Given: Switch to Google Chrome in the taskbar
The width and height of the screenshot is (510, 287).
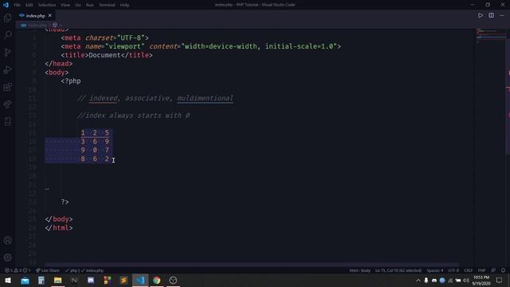Looking at the screenshot, I should [156, 280].
